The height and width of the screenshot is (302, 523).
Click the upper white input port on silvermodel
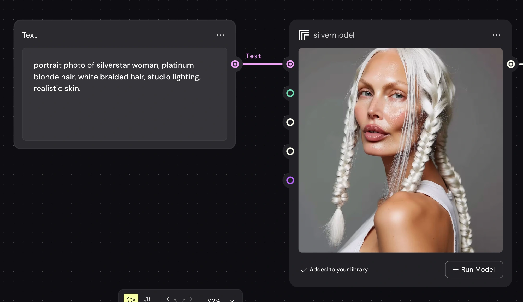(290, 122)
